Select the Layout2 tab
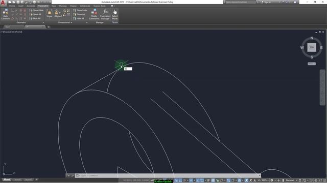The image size is (327, 183). [x=28, y=179]
